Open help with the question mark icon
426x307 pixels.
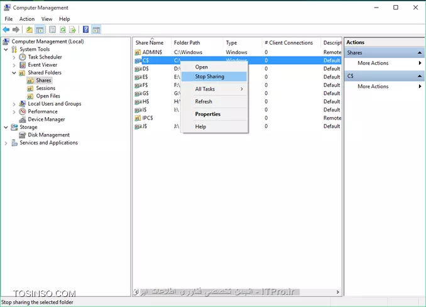[x=86, y=30]
